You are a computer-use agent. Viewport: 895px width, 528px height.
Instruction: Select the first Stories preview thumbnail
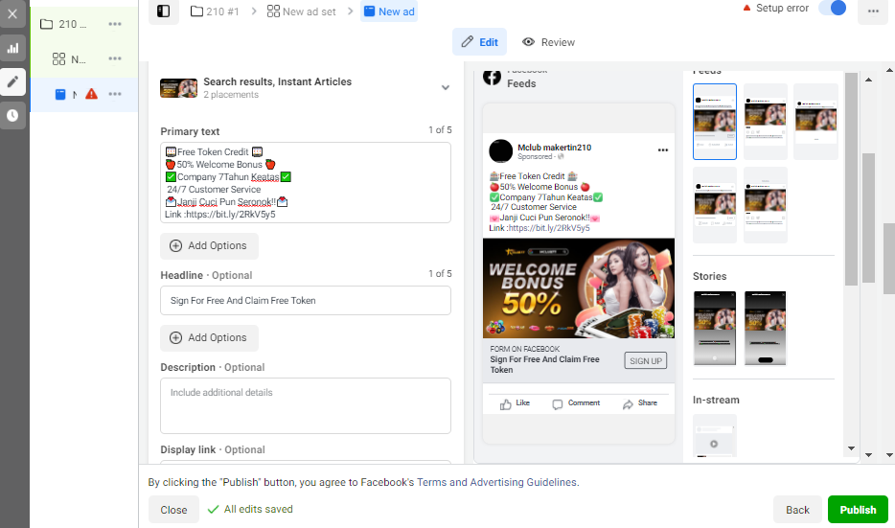coord(715,329)
